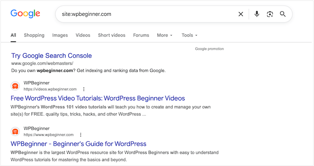Click snippet starting 'WPBeginner's WordPress 101 video tutorials'
Viewport: 314px width, 166px height.
[x=110, y=111]
